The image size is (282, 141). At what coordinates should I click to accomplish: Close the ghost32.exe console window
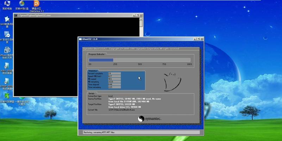click(140, 15)
